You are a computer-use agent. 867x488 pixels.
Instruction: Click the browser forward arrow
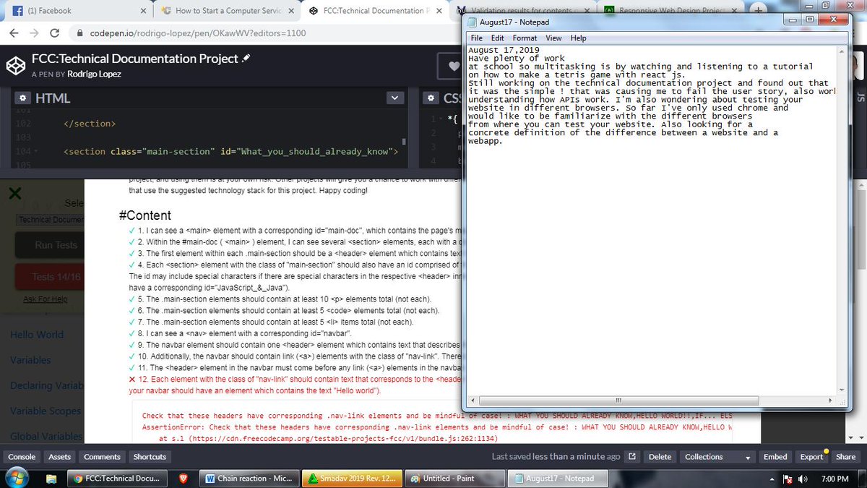[x=34, y=34]
